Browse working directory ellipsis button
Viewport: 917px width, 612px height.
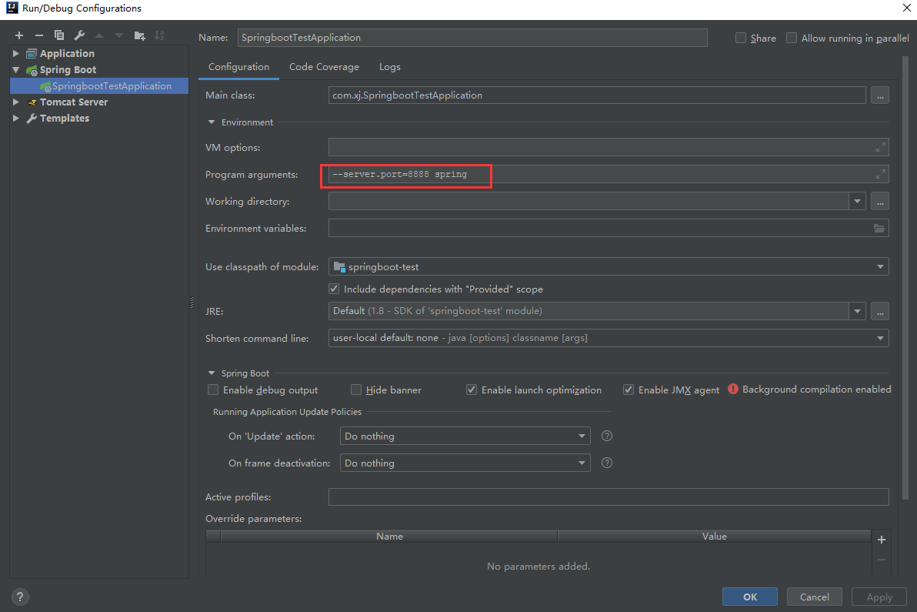(x=880, y=201)
